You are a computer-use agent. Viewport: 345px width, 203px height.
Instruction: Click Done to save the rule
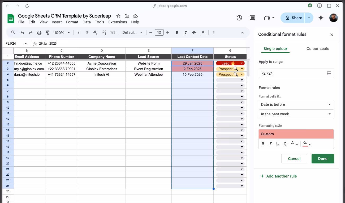coord(323,159)
